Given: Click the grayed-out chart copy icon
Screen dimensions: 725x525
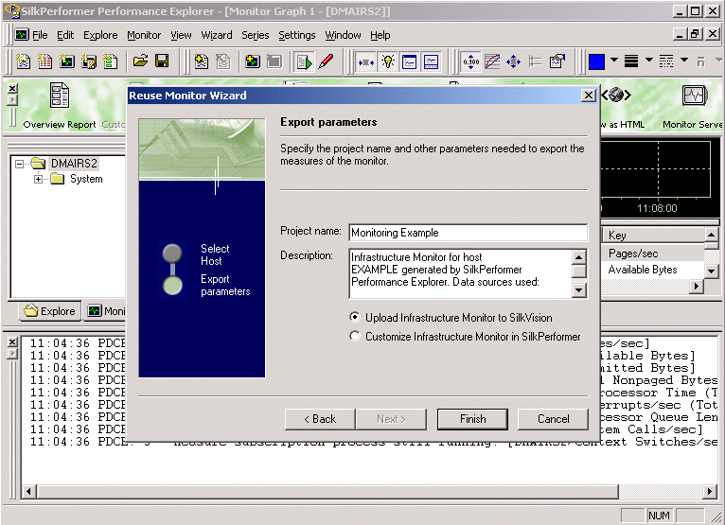Looking at the screenshot, I should [x=222, y=61].
